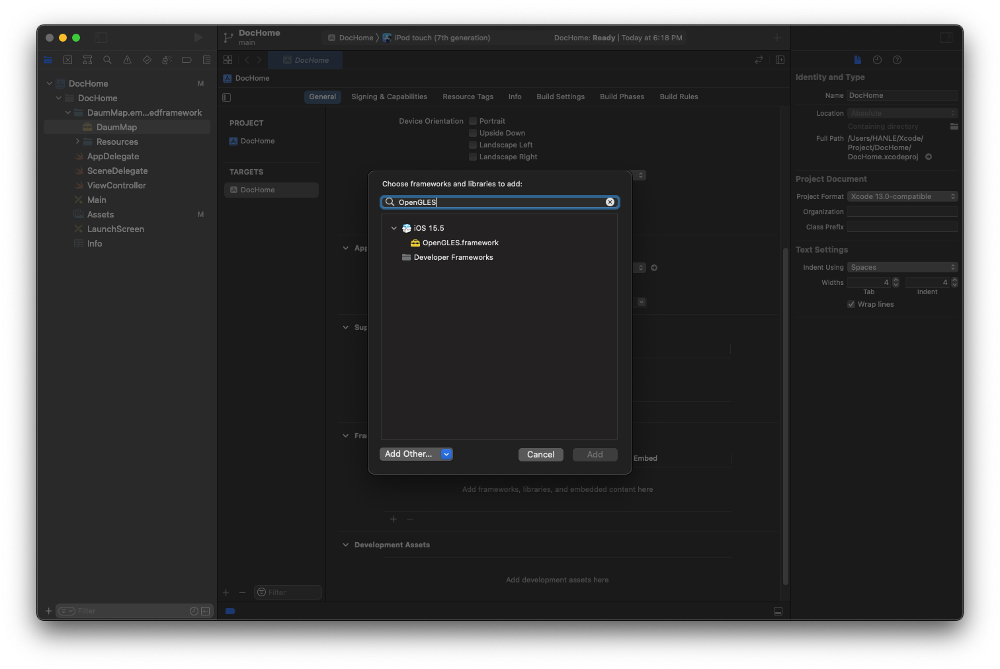Image resolution: width=1000 pixels, height=669 pixels.
Task: Open the Add Other dropdown arrow
Action: click(446, 454)
